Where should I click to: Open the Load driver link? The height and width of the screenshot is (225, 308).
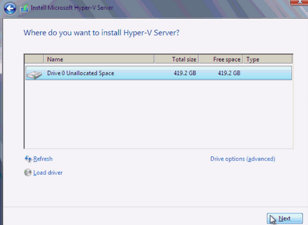pyautogui.click(x=48, y=173)
